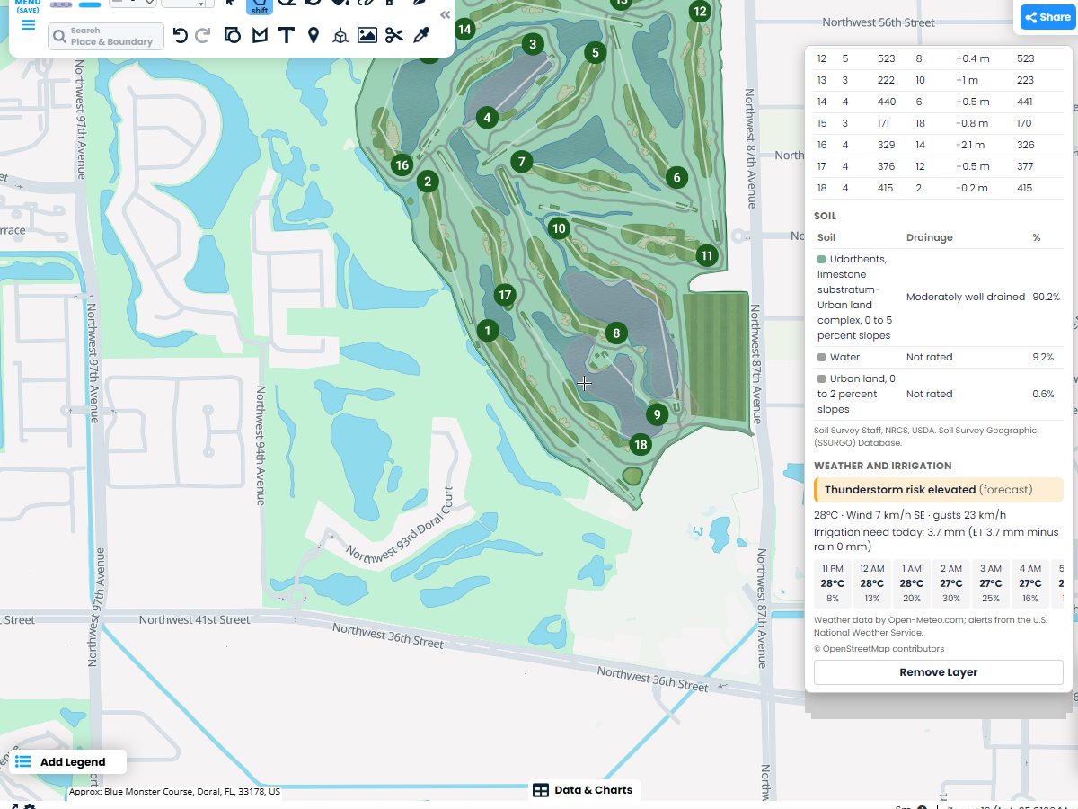The width and height of the screenshot is (1078, 809).
Task: Click the 'Thunderstorm risk elevated' alert banner
Action: 939,490
